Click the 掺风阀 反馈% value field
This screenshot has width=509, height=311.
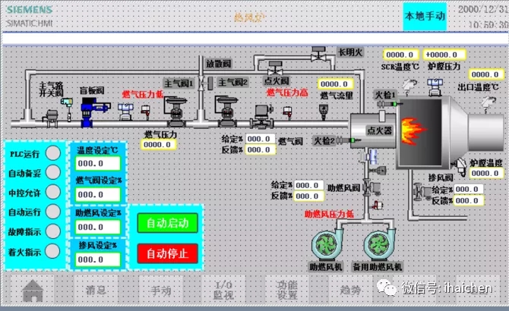click(469, 200)
